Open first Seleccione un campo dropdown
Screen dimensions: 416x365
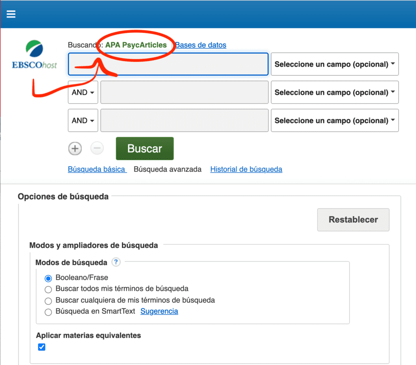[335, 64]
